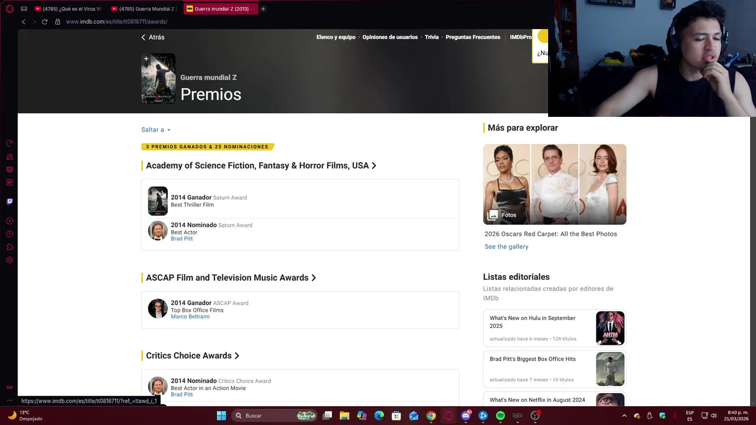Open Microsoft Edge from the taskbar
The width and height of the screenshot is (756, 425).
pos(379,416)
